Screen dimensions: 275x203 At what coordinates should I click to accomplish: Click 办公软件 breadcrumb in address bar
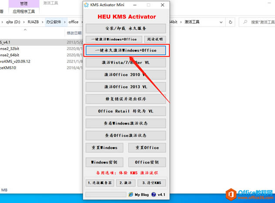tap(54, 22)
